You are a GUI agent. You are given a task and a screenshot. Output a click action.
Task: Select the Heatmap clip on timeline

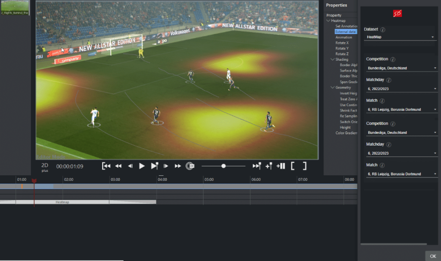(x=62, y=202)
